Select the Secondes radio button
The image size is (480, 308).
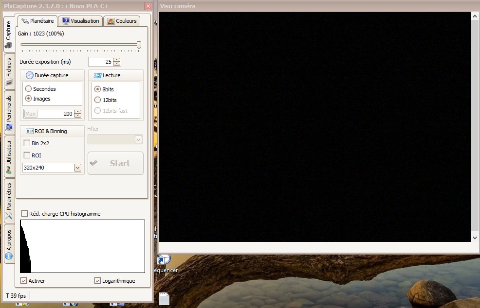coord(28,88)
